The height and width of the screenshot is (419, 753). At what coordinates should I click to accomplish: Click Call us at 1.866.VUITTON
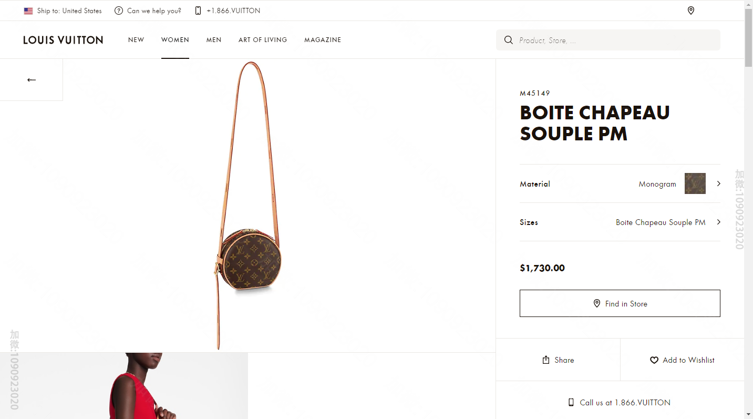[x=620, y=403]
